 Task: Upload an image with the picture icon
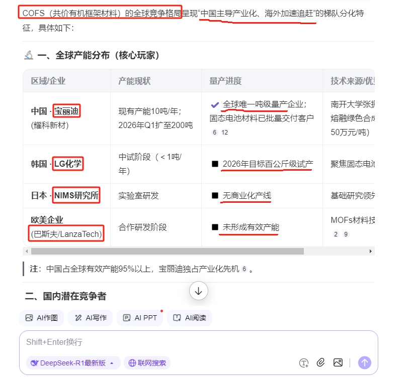point(338,362)
